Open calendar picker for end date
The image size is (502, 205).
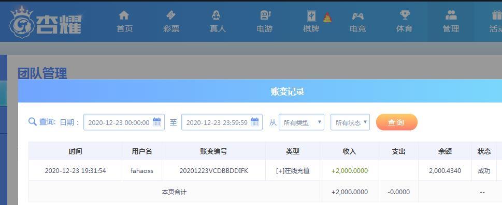[254, 122]
